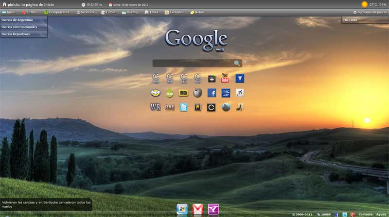
Task: Open the WR WordReference shortcut
Action: coord(156,107)
